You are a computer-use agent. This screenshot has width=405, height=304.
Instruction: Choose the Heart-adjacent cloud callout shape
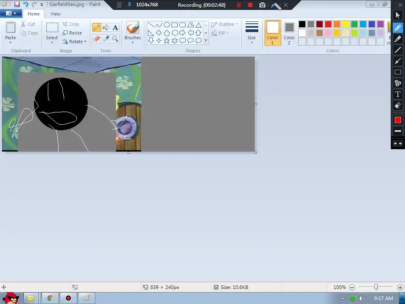pyautogui.click(x=199, y=41)
